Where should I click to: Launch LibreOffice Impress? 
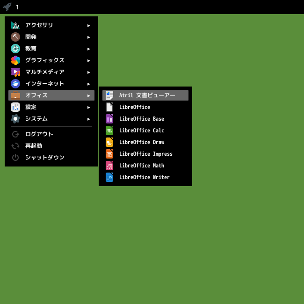pos(145,154)
